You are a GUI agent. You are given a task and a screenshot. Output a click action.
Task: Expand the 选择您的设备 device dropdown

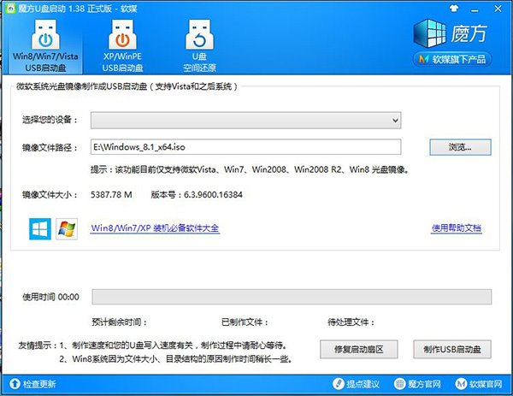[246, 120]
